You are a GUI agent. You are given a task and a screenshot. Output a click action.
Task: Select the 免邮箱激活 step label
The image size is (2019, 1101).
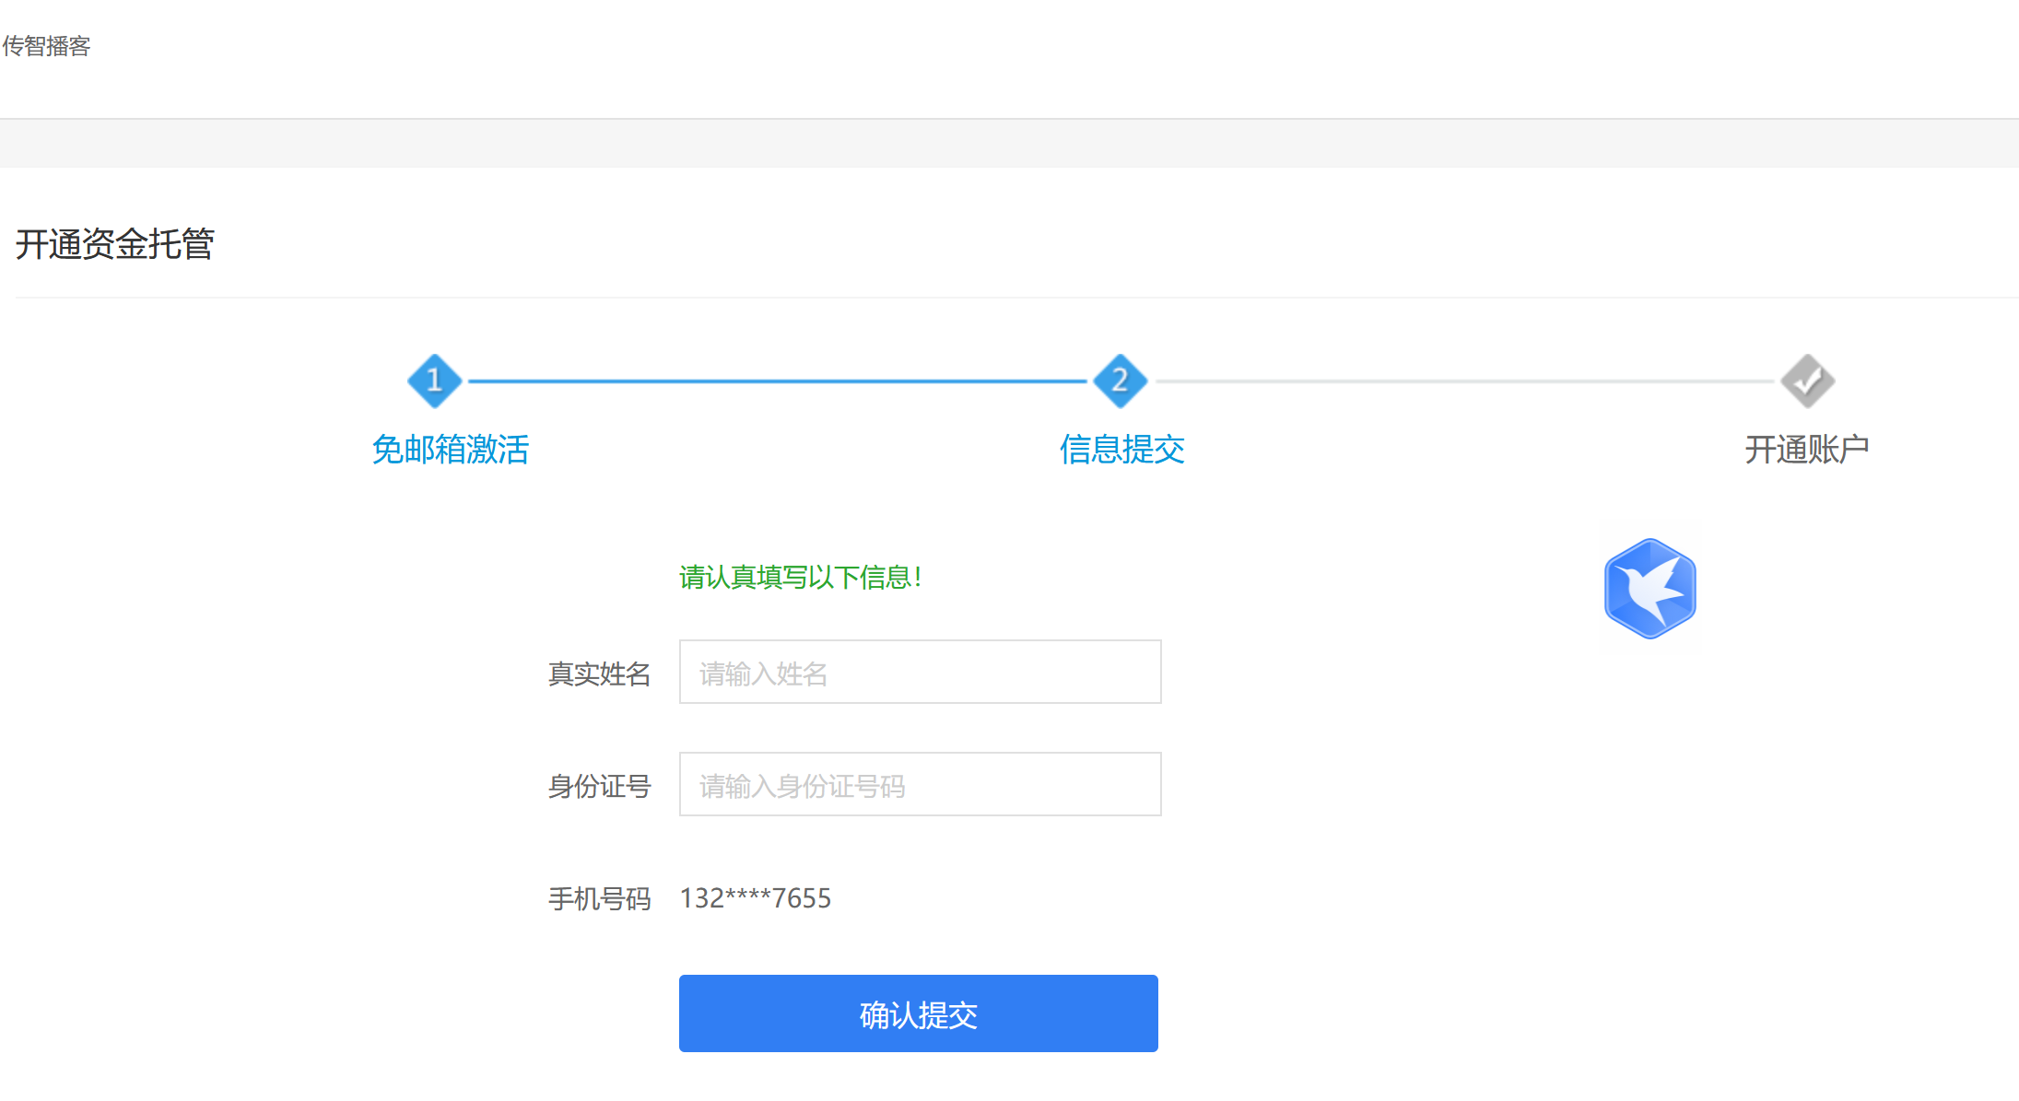[x=450, y=450]
